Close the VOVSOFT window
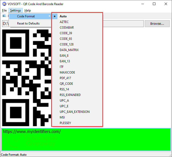The height and width of the screenshot is (157, 172). pos(166,4)
